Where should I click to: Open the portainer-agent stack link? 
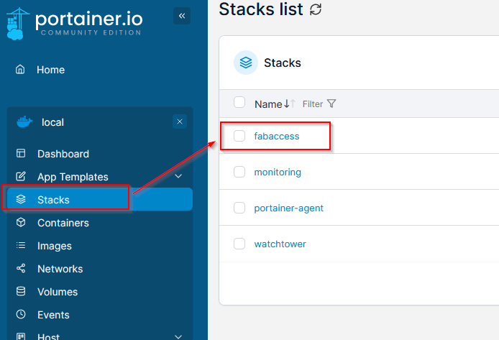pyautogui.click(x=288, y=208)
